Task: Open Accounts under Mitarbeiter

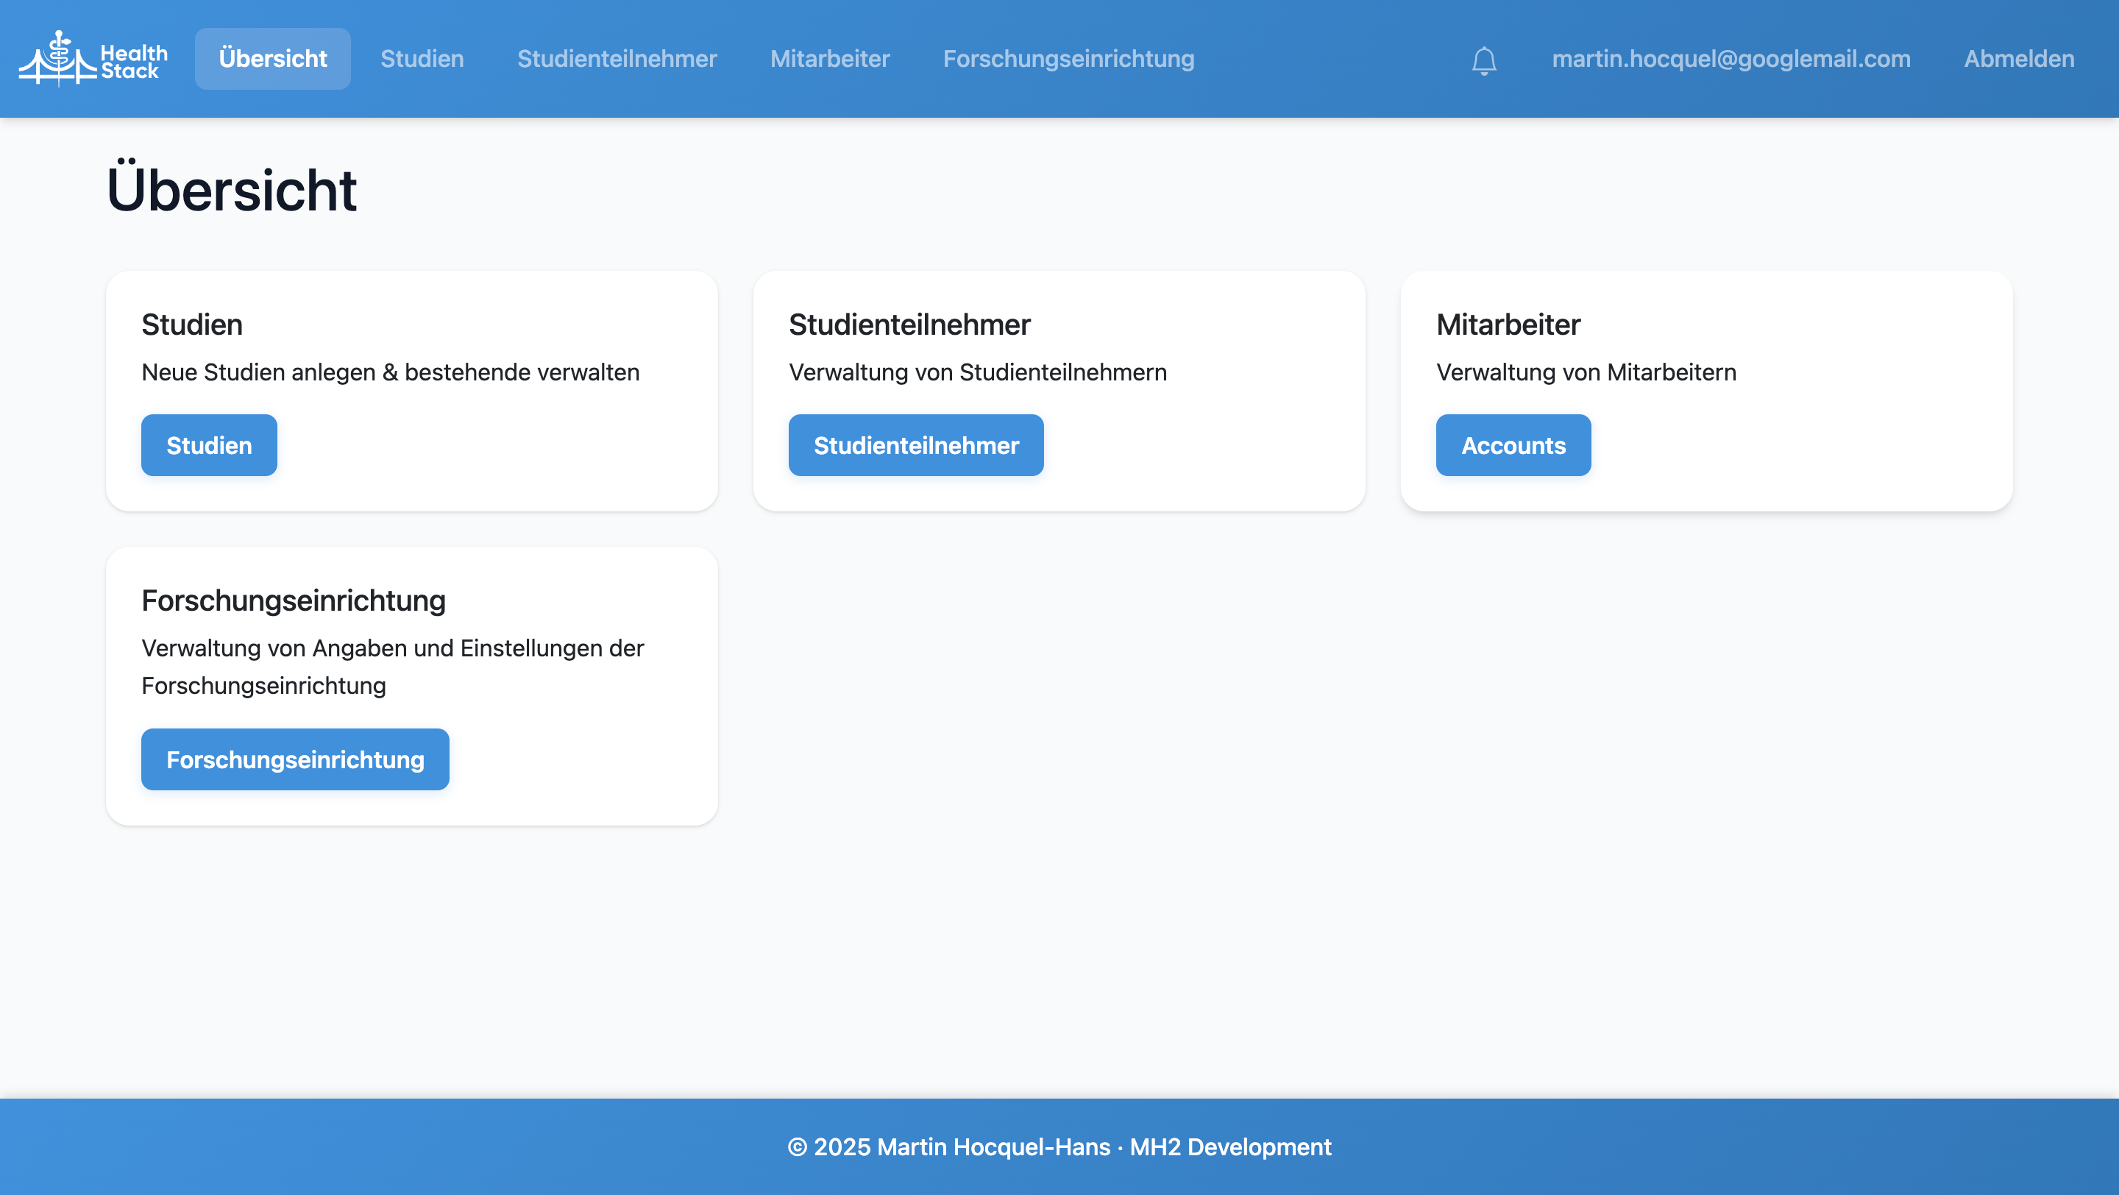Action: coord(1513,445)
